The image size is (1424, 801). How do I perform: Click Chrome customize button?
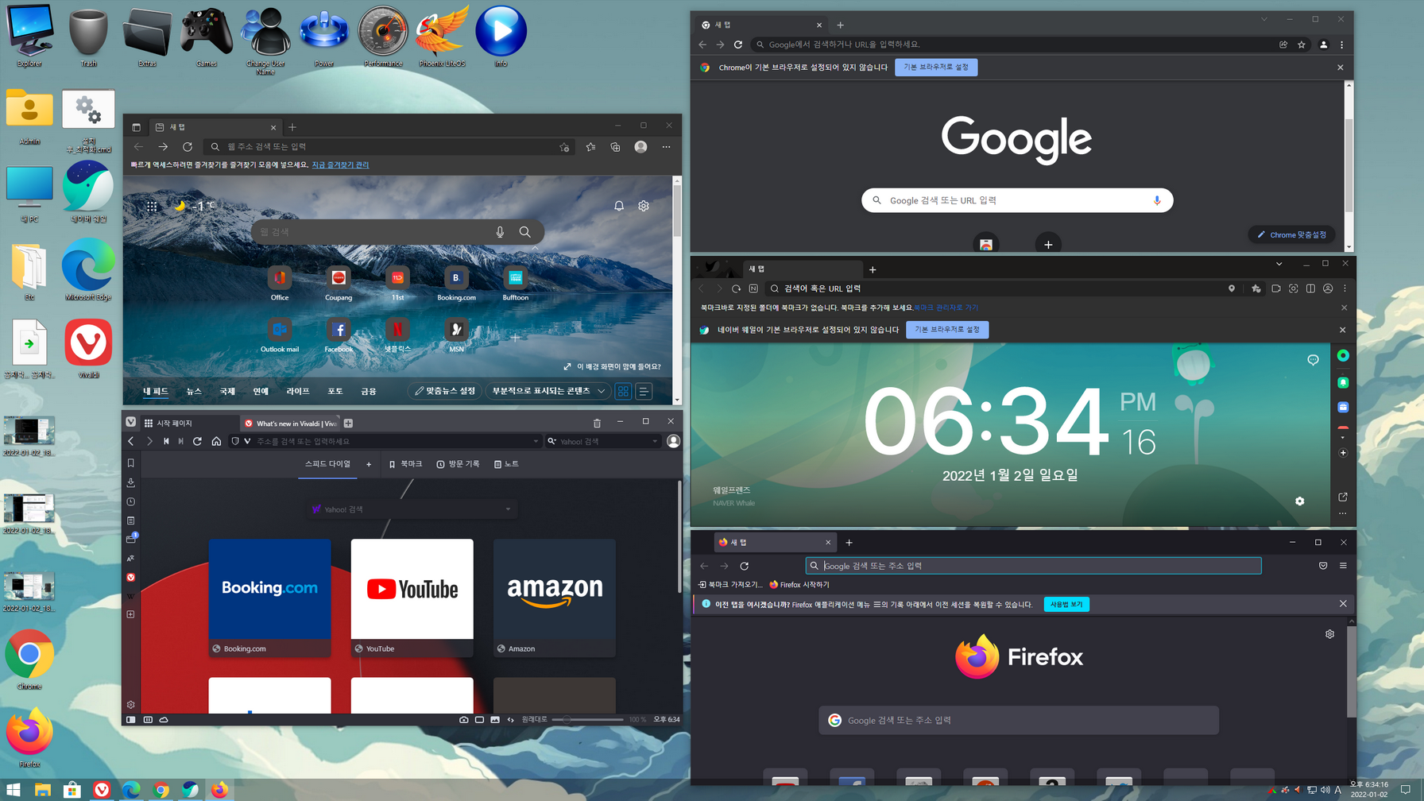(1291, 234)
